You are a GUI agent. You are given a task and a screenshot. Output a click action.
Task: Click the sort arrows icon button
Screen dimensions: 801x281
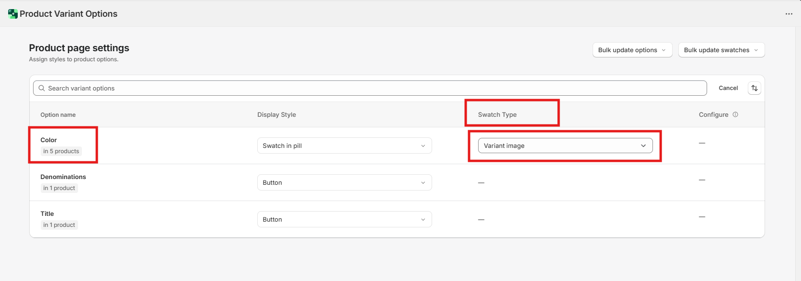(754, 88)
